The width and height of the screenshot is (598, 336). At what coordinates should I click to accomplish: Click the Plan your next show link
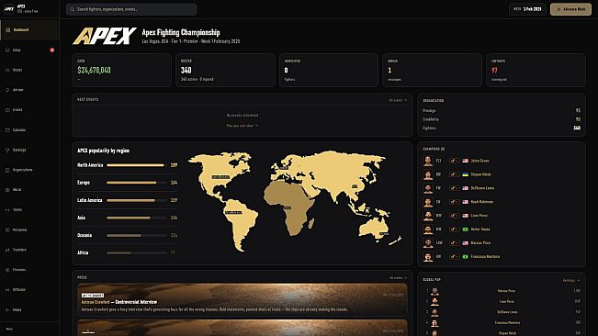coord(243,126)
